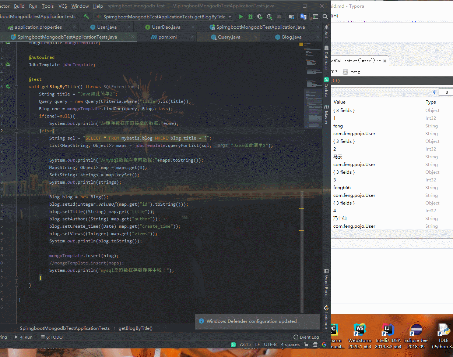Run the getBlogByTitle test configuration
Screen dimensions: 453x357
point(241,17)
